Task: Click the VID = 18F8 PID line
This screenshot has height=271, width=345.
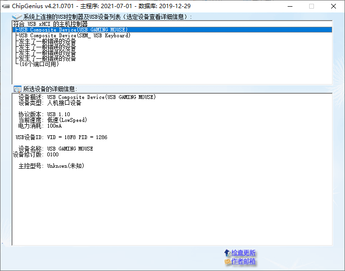Action: 62,137
